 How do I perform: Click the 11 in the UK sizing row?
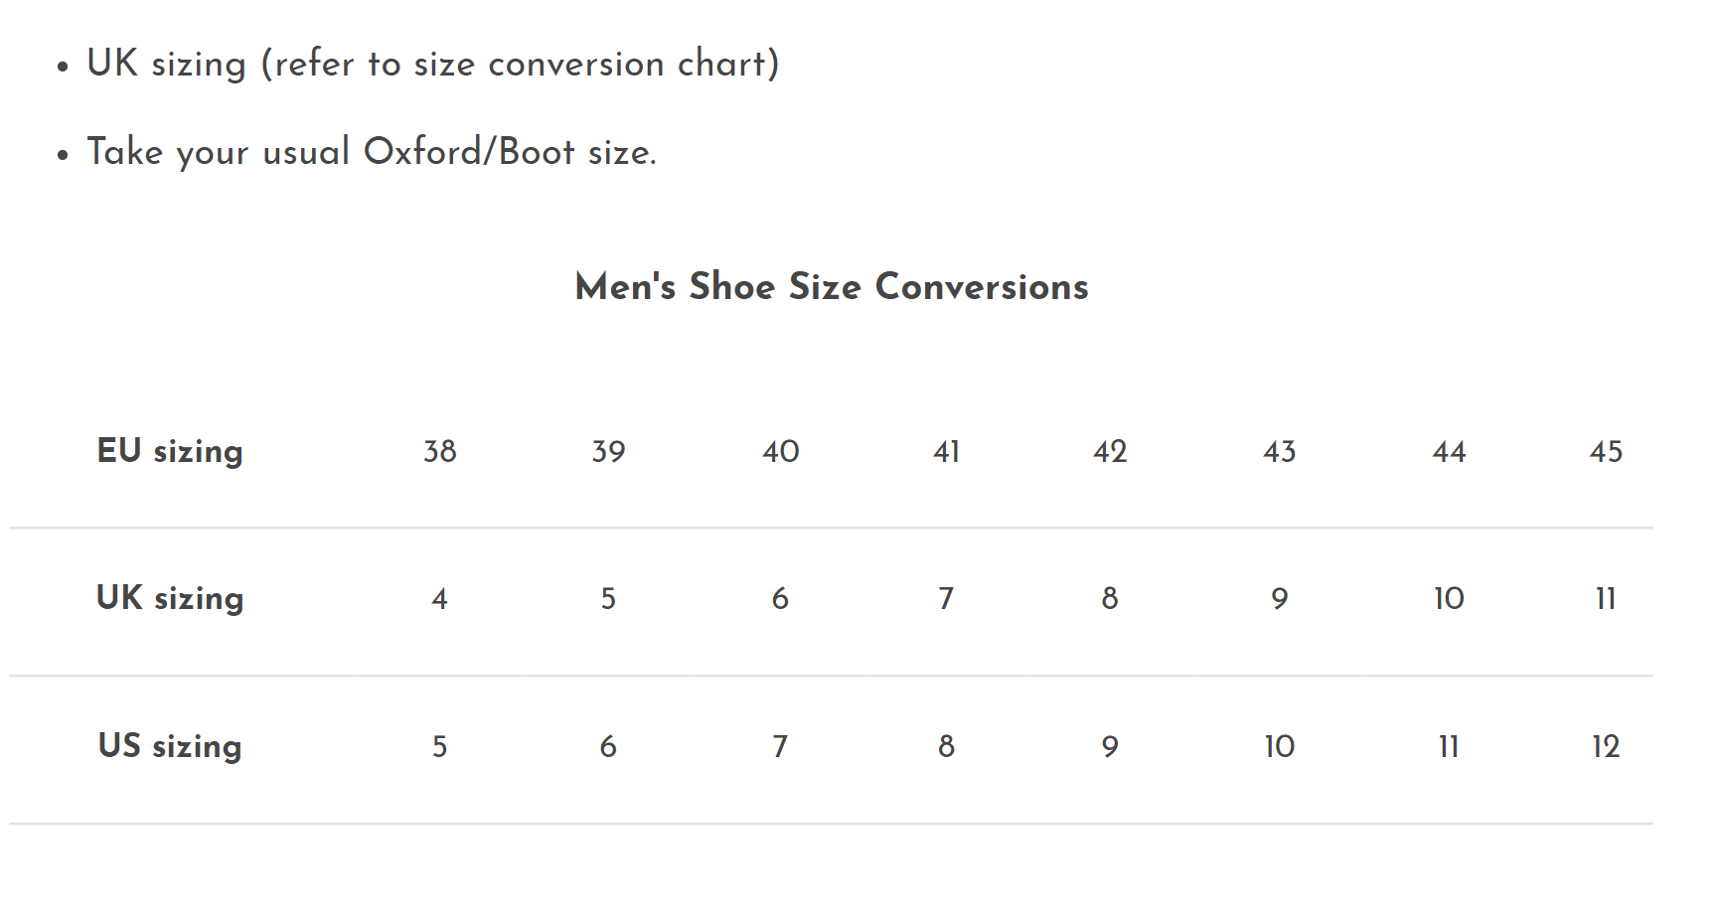(x=1606, y=599)
